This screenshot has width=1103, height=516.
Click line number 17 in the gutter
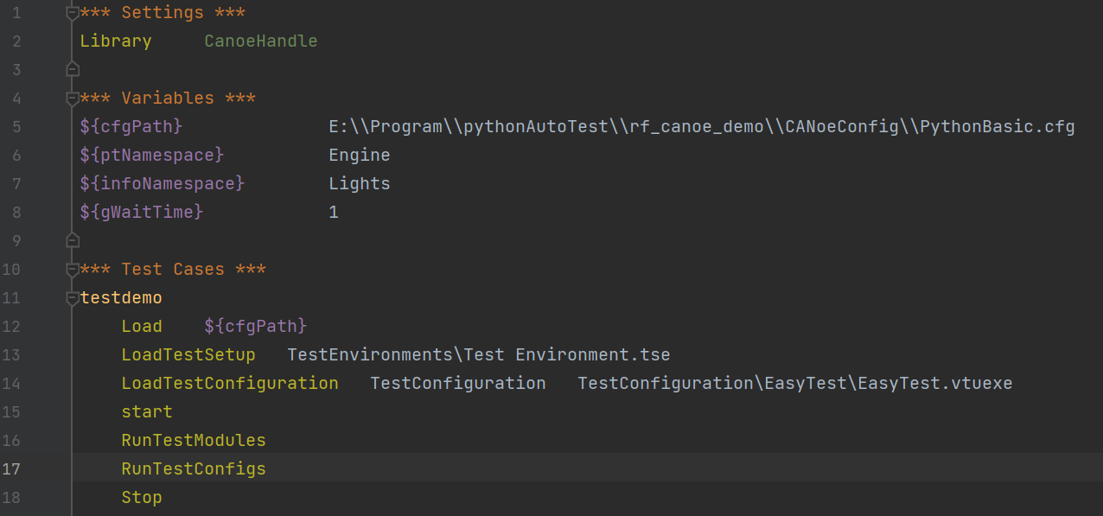12,469
